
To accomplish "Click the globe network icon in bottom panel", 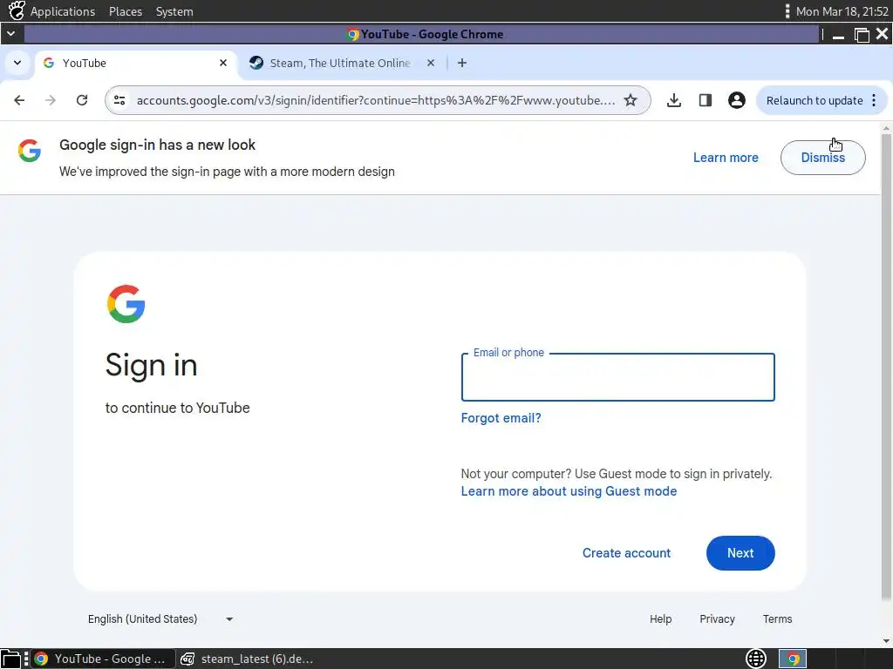I will tap(756, 659).
